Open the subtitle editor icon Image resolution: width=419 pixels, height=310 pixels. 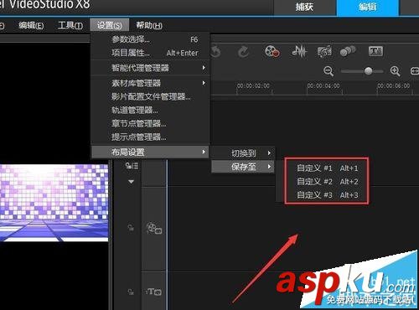pos(375,51)
